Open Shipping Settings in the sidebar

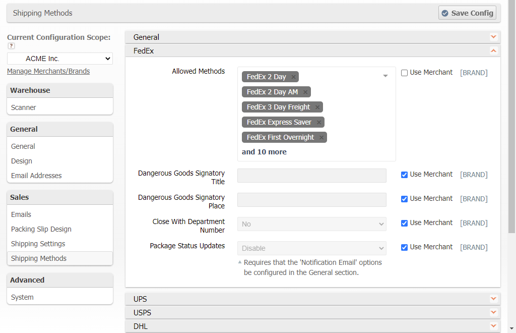pyautogui.click(x=38, y=244)
